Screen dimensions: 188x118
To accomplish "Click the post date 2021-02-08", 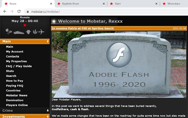I will (179, 28).
